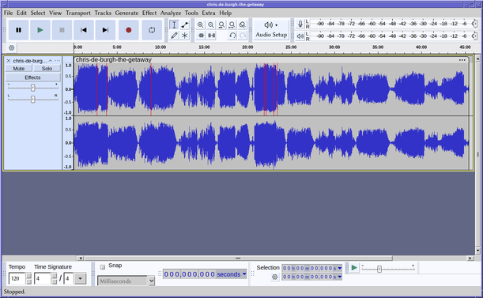
Task: Open the time signature denominator dropdown
Action: [x=80, y=278]
